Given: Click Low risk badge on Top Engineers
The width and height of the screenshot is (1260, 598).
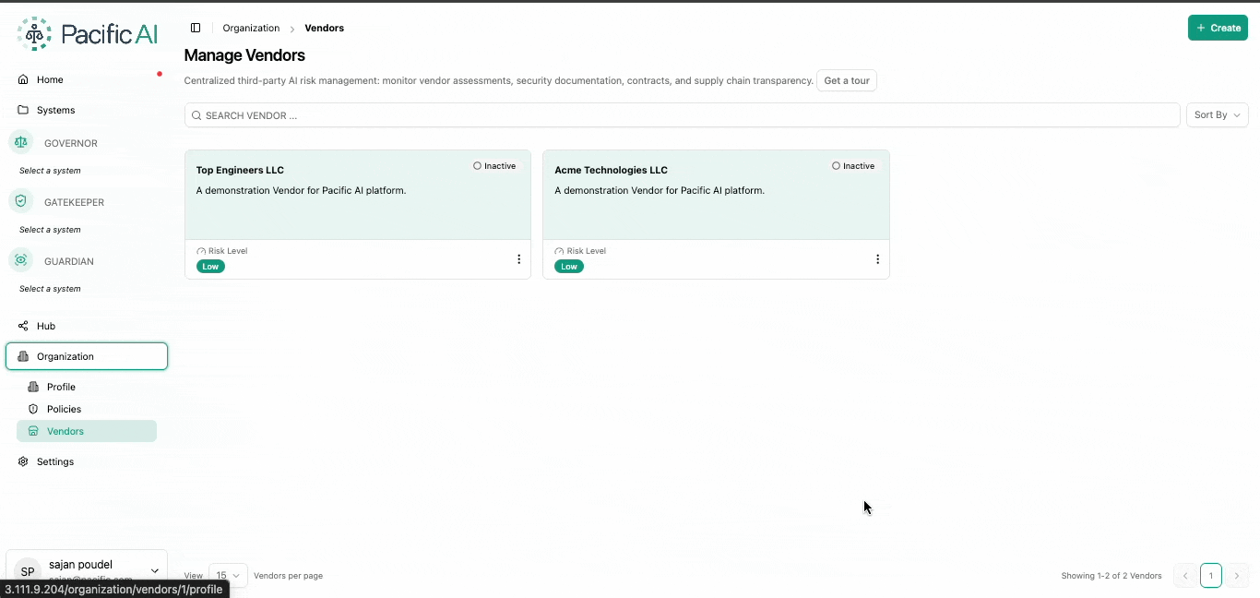Looking at the screenshot, I should click(210, 267).
